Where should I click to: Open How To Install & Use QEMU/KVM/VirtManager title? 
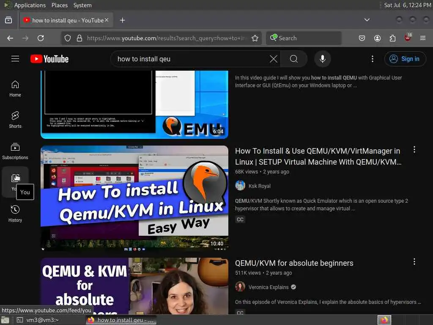point(318,157)
